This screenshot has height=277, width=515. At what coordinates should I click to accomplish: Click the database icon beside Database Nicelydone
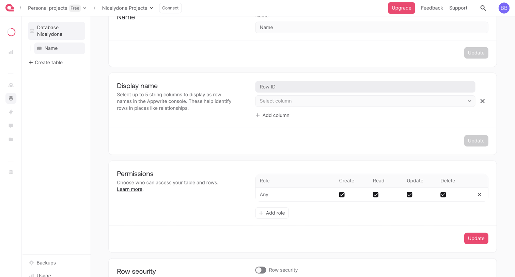(x=32, y=31)
